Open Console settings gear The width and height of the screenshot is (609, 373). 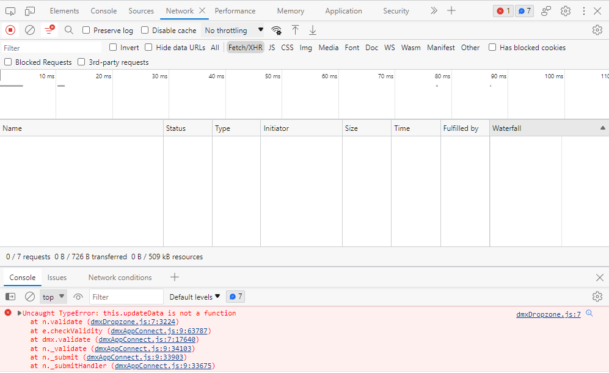(x=597, y=297)
